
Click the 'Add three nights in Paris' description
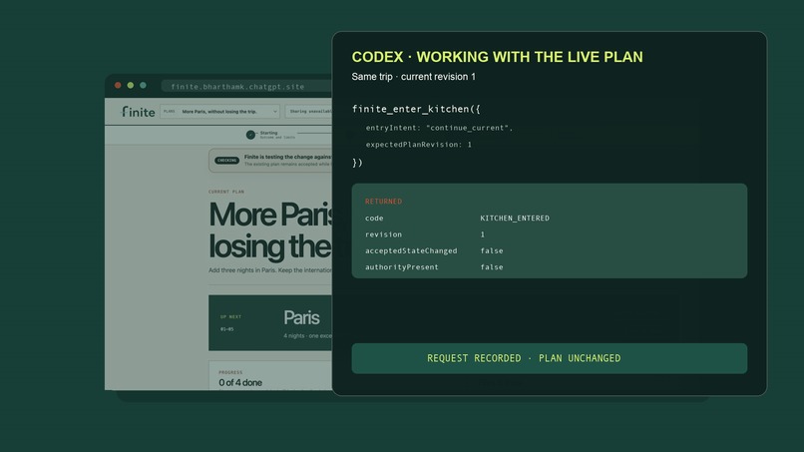pos(270,270)
